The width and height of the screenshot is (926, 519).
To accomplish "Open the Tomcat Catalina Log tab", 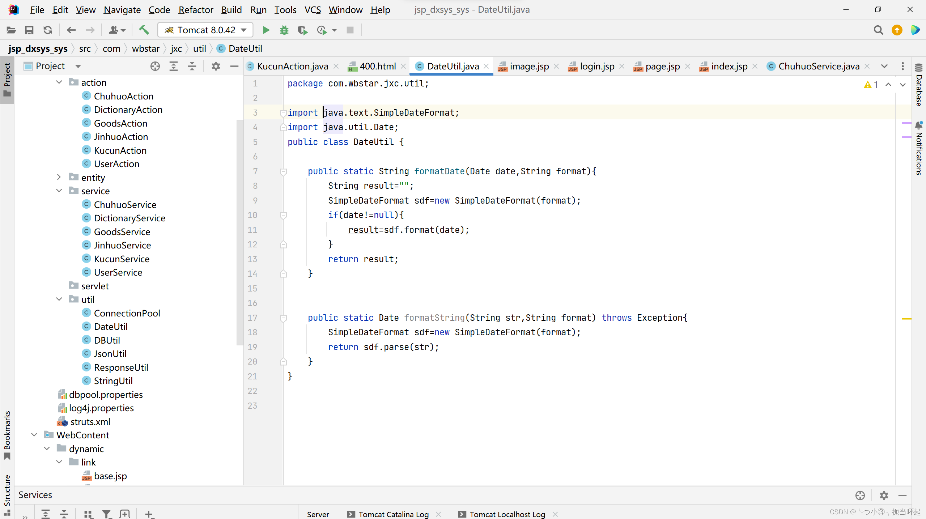I will point(393,514).
